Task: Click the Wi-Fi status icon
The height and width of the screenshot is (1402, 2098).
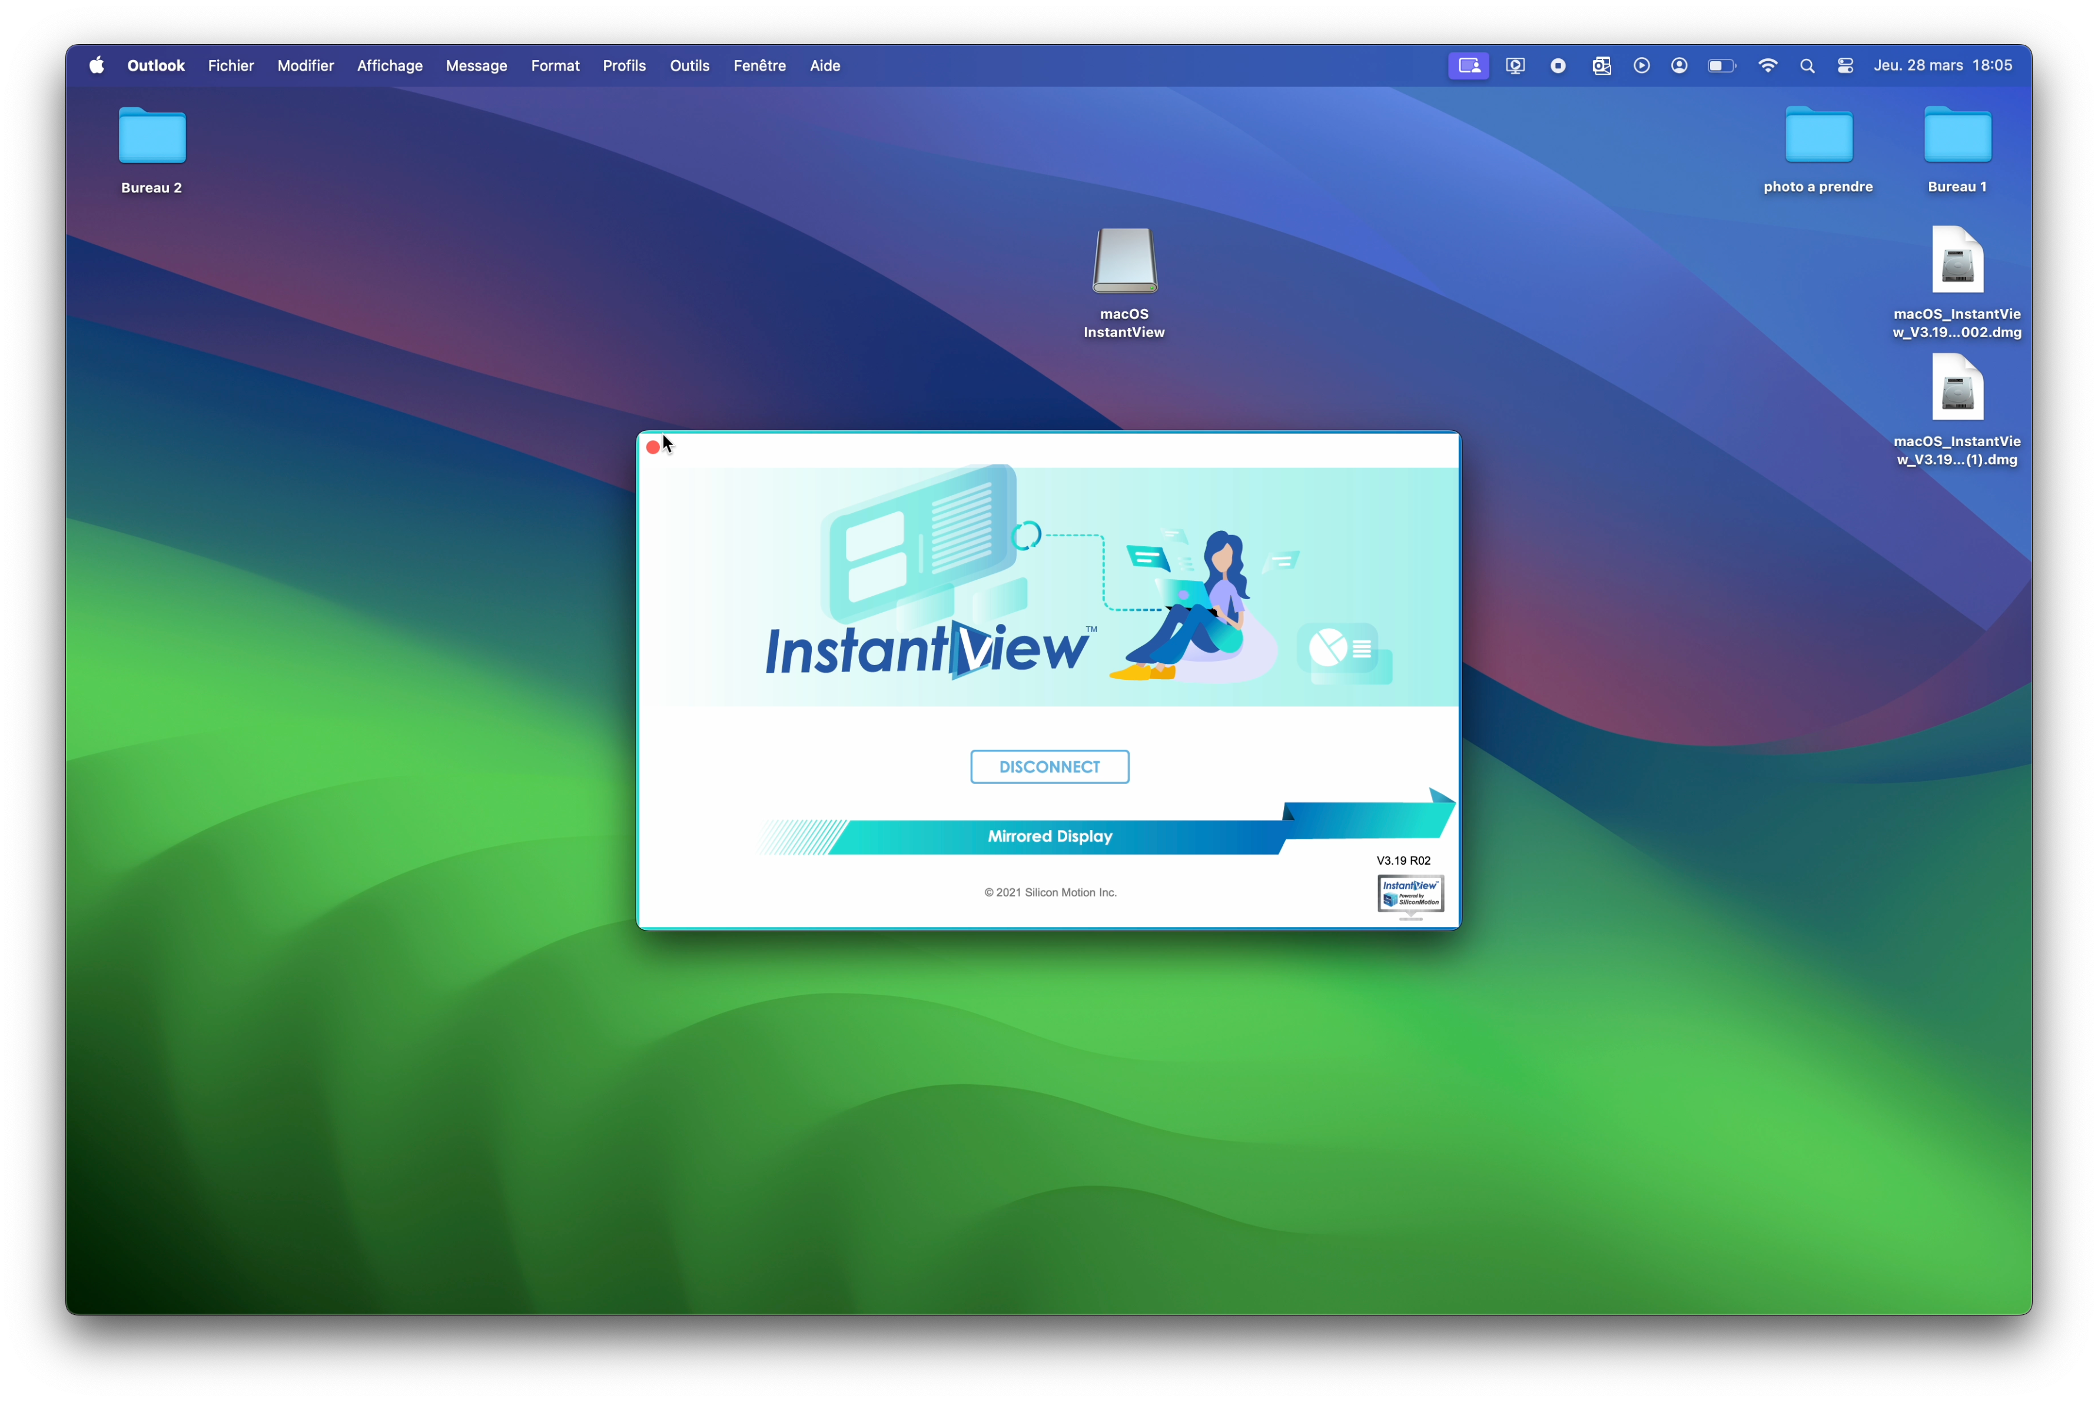Action: click(1767, 65)
